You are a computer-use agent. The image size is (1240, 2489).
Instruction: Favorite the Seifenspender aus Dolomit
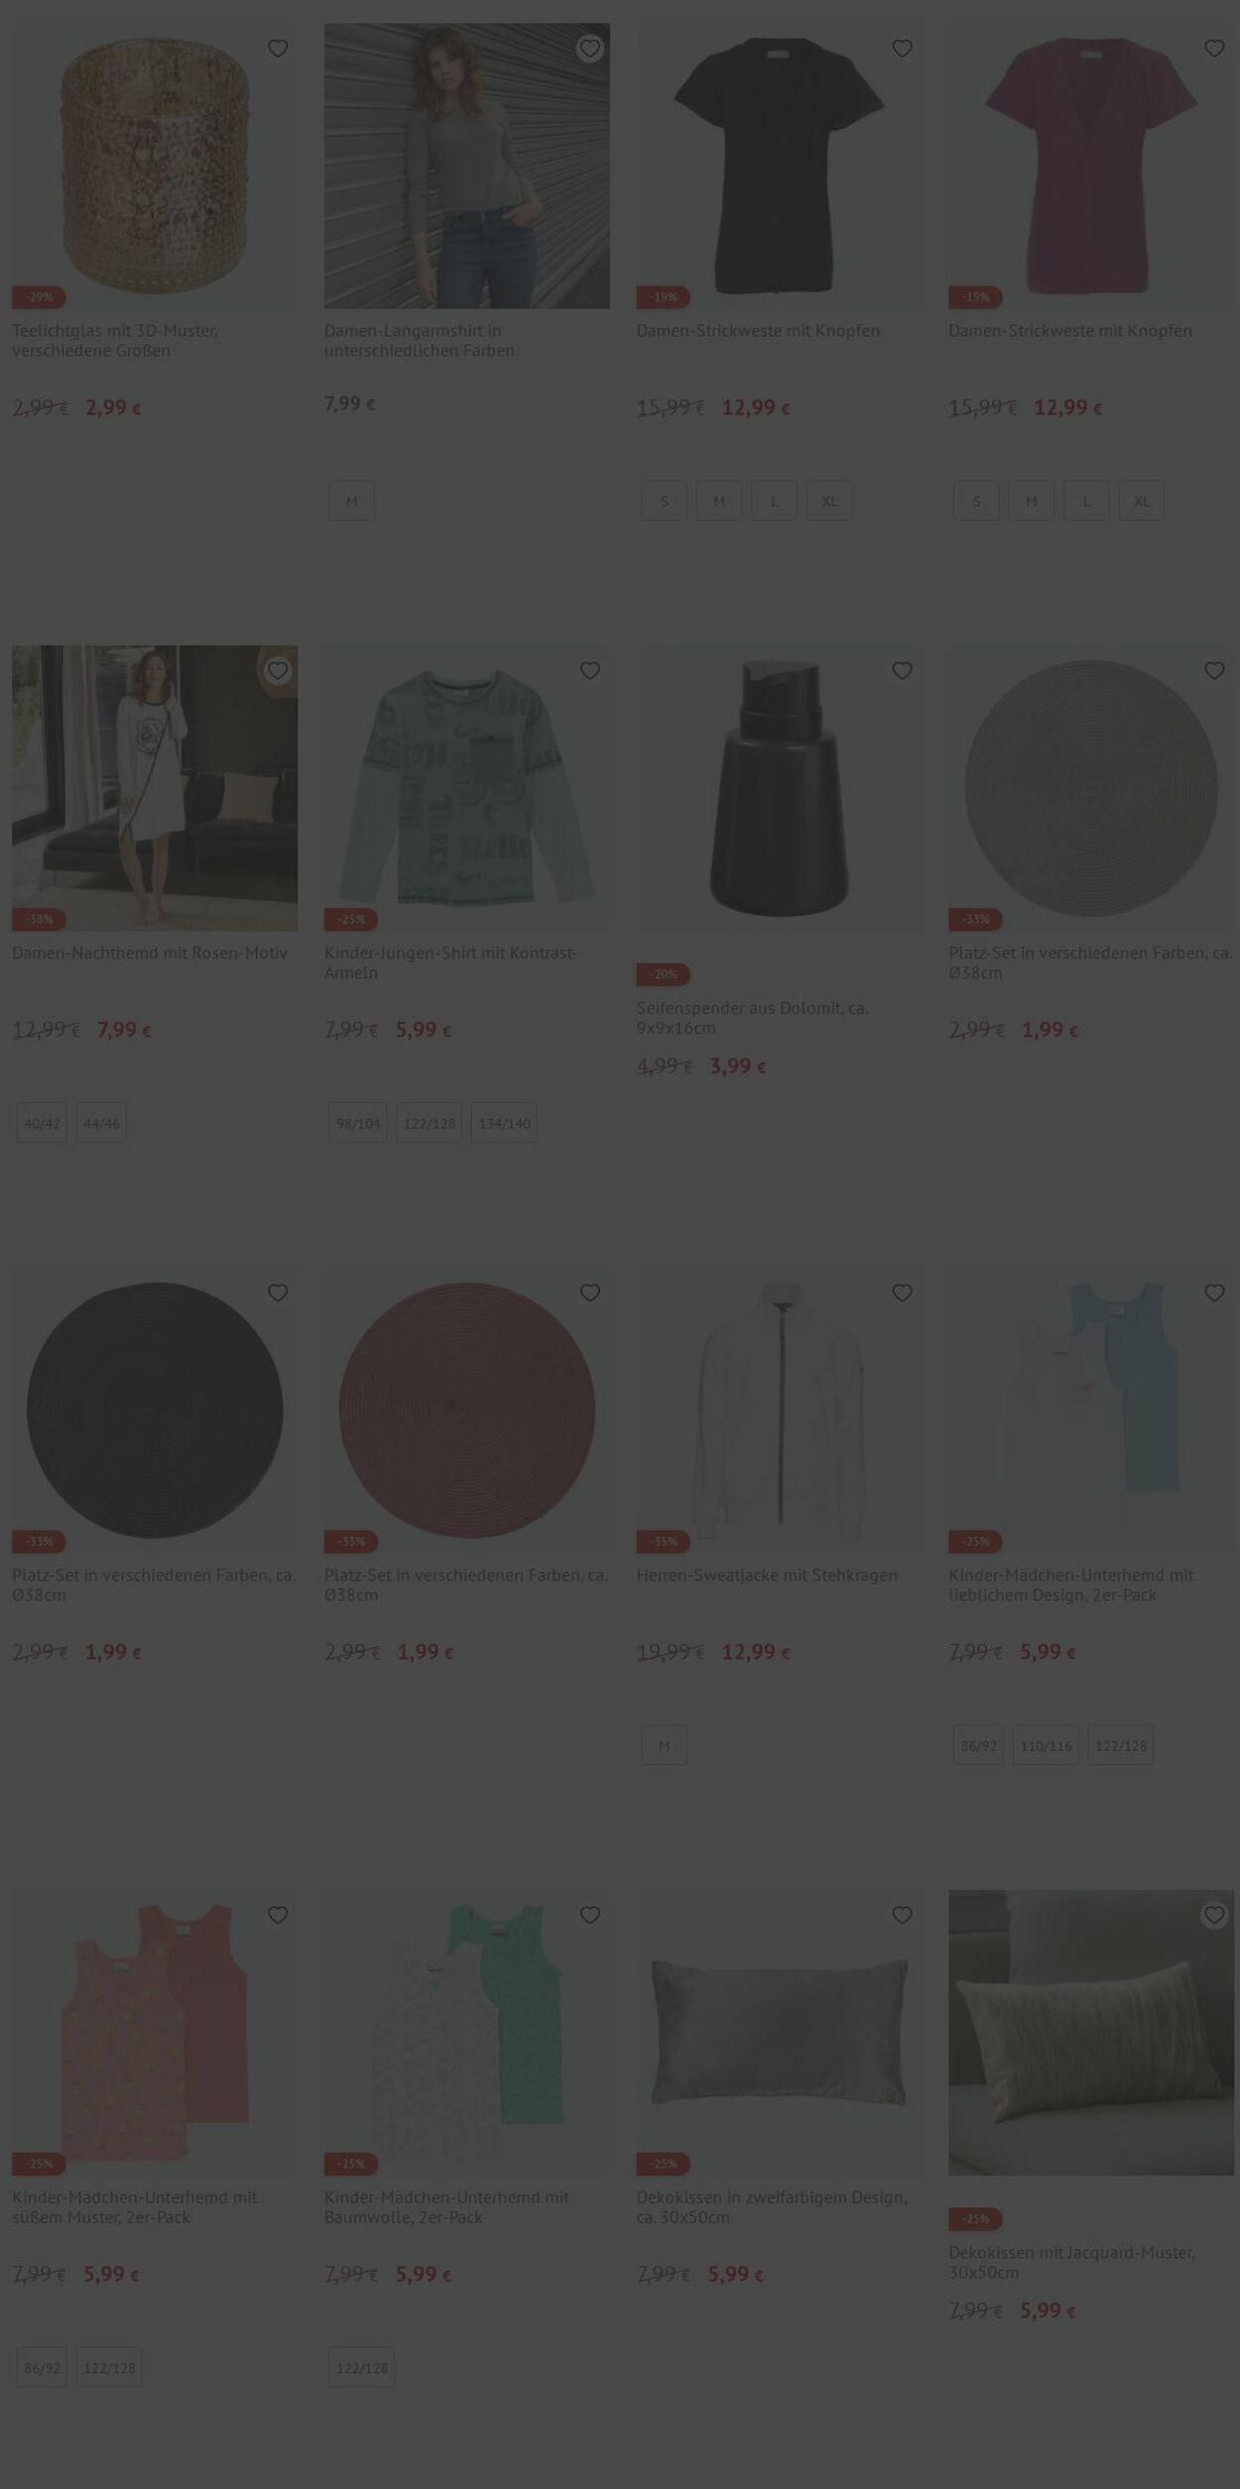click(x=902, y=672)
